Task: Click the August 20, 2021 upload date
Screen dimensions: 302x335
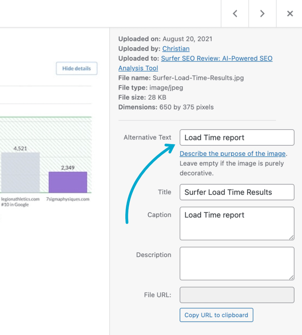Action: click(187, 39)
